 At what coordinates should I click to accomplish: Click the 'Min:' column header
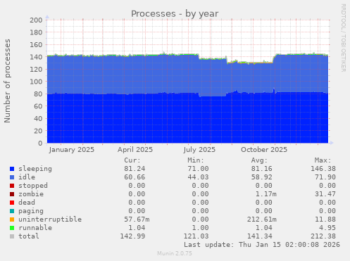coord(196,160)
